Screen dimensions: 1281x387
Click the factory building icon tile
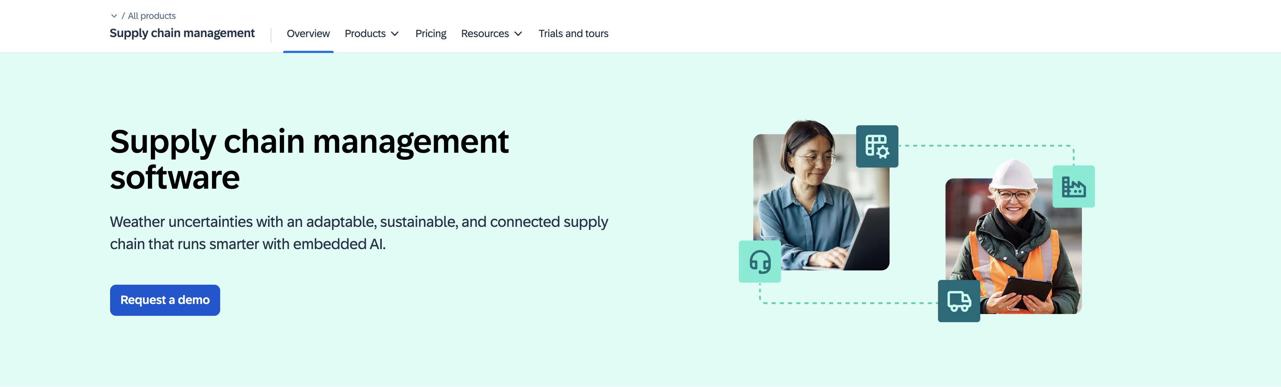[x=1073, y=186]
